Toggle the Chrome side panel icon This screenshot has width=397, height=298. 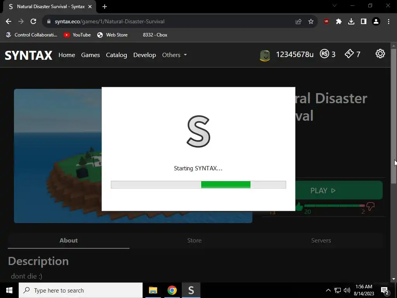(x=364, y=22)
